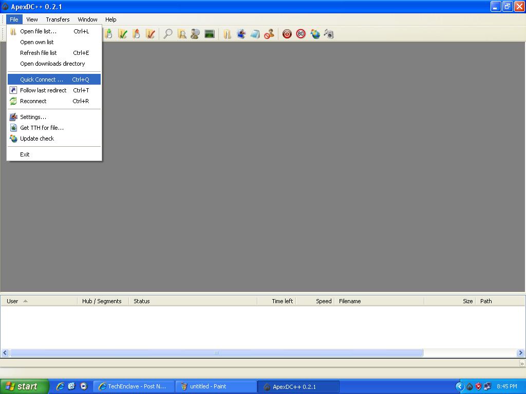The height and width of the screenshot is (394, 526).
Task: Toggle the speed limit 80 sign icon
Action: pyautogui.click(x=301, y=34)
